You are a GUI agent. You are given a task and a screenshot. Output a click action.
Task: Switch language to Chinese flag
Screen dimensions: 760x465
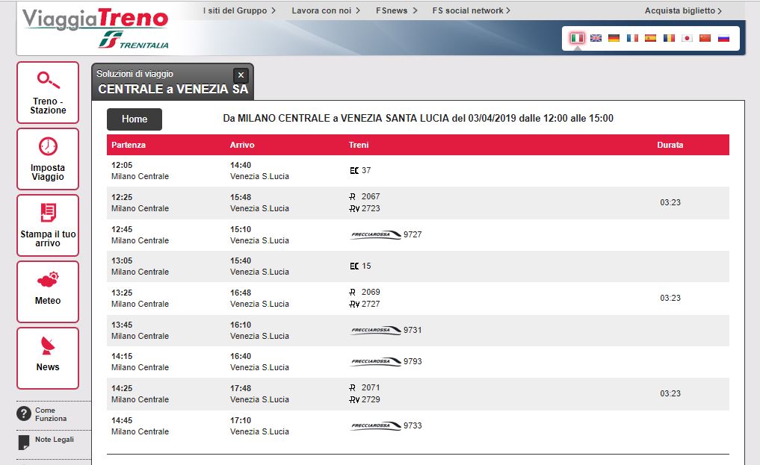point(705,38)
